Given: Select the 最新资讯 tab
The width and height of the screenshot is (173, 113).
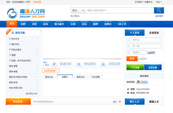Looking at the screenshot, I should click(x=80, y=77).
